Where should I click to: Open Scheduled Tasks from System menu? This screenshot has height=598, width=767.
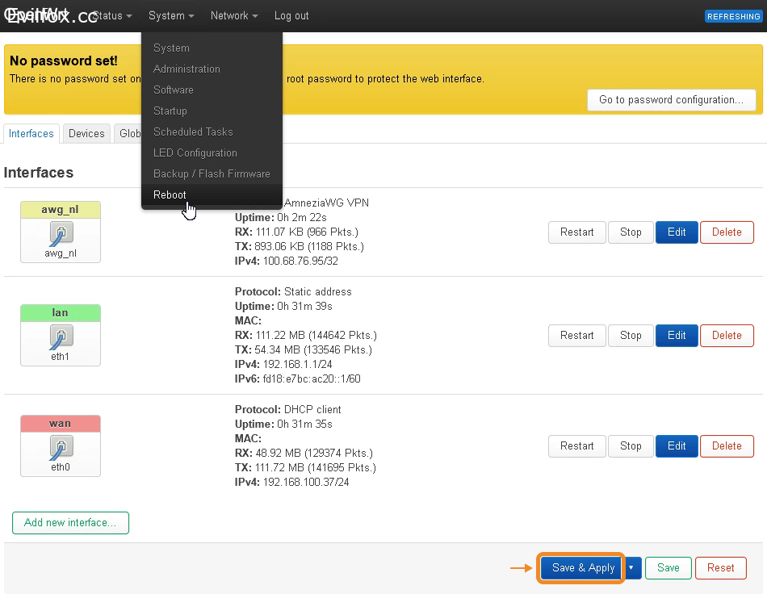[x=193, y=132]
